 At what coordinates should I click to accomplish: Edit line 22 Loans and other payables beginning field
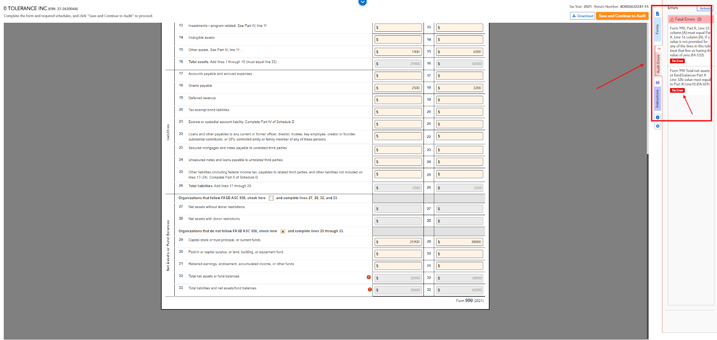398,136
